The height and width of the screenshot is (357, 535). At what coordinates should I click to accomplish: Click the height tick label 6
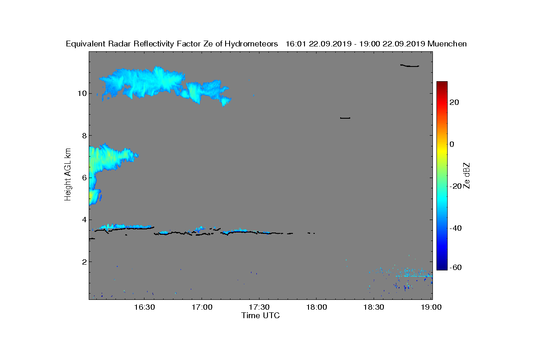(83, 178)
